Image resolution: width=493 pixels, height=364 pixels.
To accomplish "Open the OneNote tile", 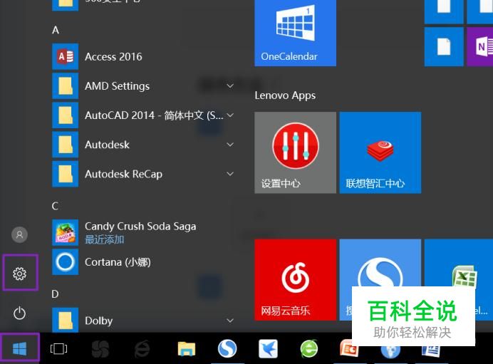I will click(x=479, y=47).
